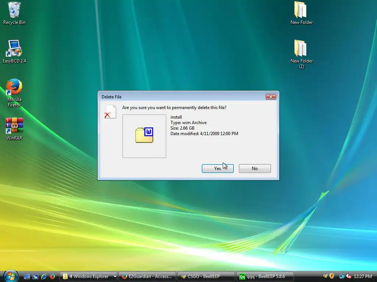377x282 pixels.
Task: Select the Mozilla Firefox desktop shortcut
Action: (x=14, y=93)
